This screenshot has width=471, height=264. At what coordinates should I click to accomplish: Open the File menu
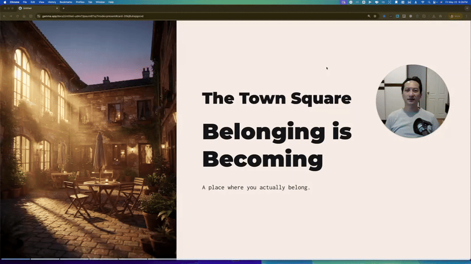tap(25, 2)
